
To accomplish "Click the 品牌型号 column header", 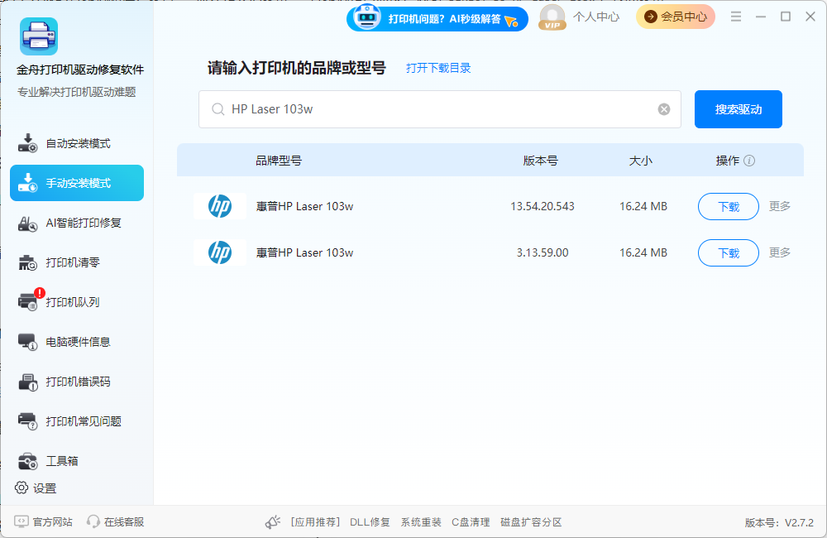I will coord(279,161).
